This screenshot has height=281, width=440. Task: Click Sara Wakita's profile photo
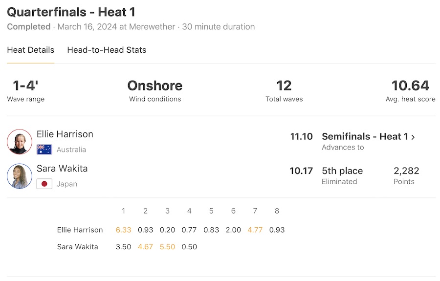tap(20, 176)
